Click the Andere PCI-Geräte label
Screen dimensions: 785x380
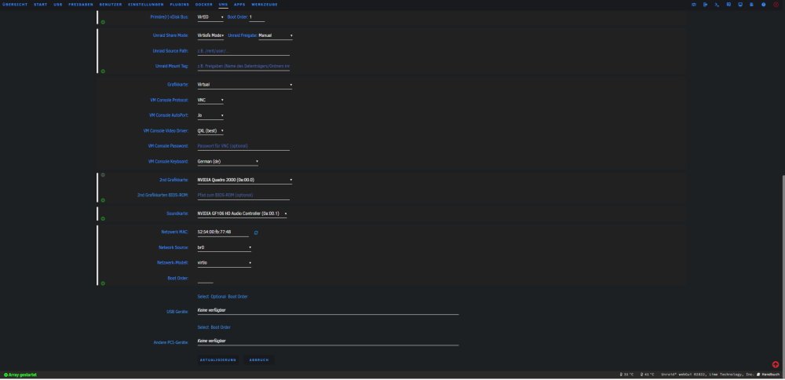(x=170, y=342)
